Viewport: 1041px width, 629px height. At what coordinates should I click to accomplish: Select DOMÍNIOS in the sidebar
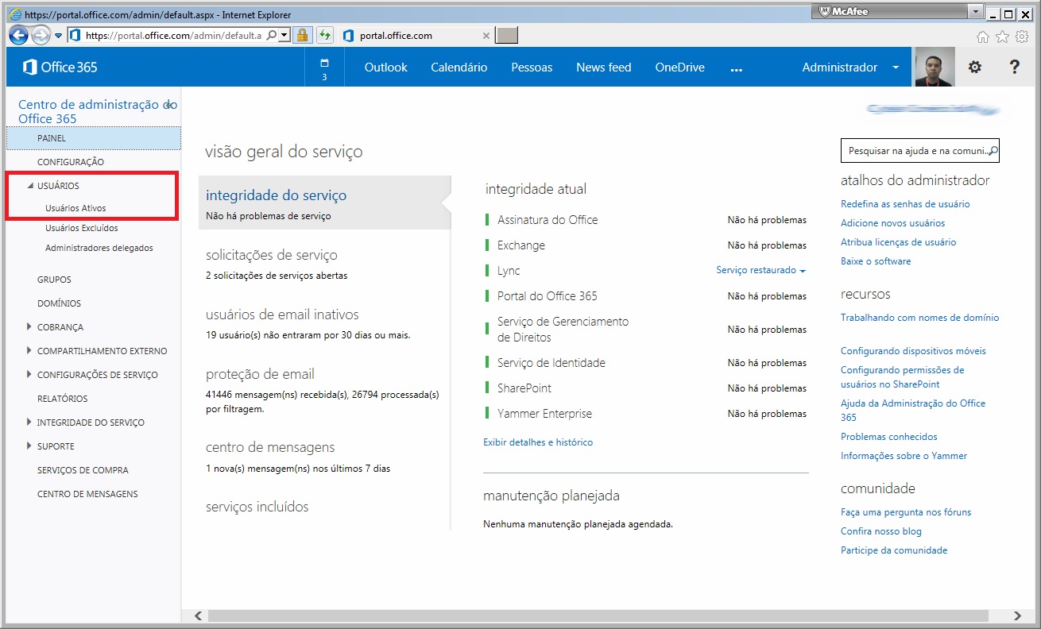point(59,303)
